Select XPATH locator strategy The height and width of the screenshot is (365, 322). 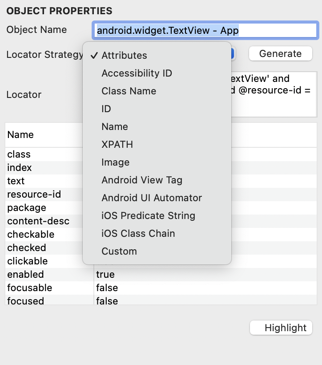(117, 144)
